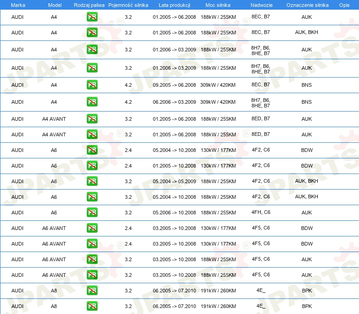Click fuel icon in A6 2.4 row starting 05.2004
The width and height of the screenshot is (359, 314).
pyautogui.click(x=92, y=150)
